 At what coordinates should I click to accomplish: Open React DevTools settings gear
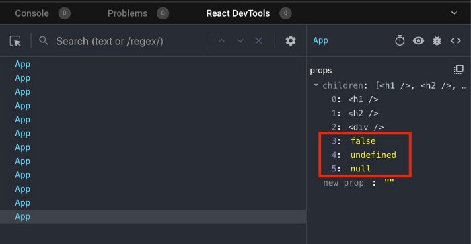tap(291, 40)
